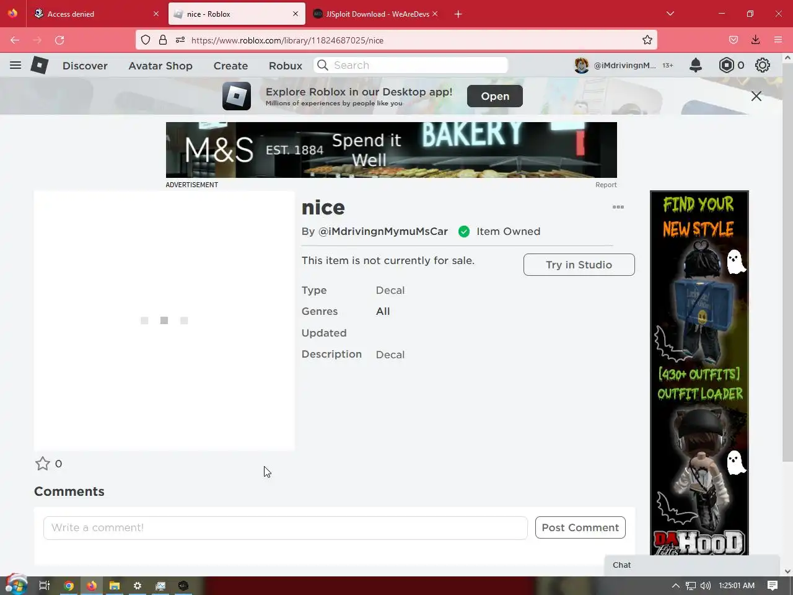
Task: Open the Firefox application menu
Action: (x=778, y=40)
